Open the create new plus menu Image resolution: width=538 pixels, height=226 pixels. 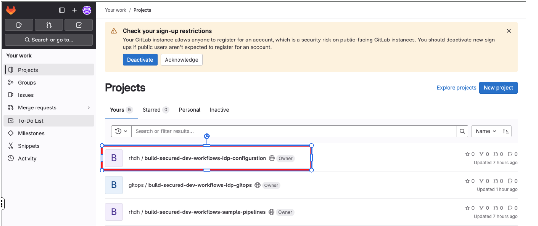pos(74,10)
